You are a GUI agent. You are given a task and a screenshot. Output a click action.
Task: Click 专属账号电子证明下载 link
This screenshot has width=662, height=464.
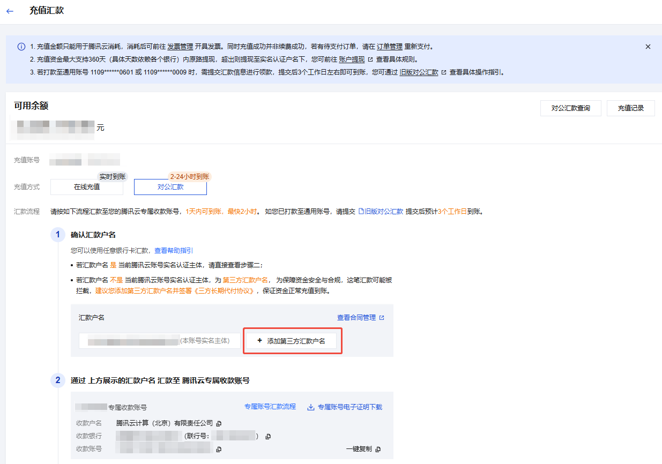350,407
